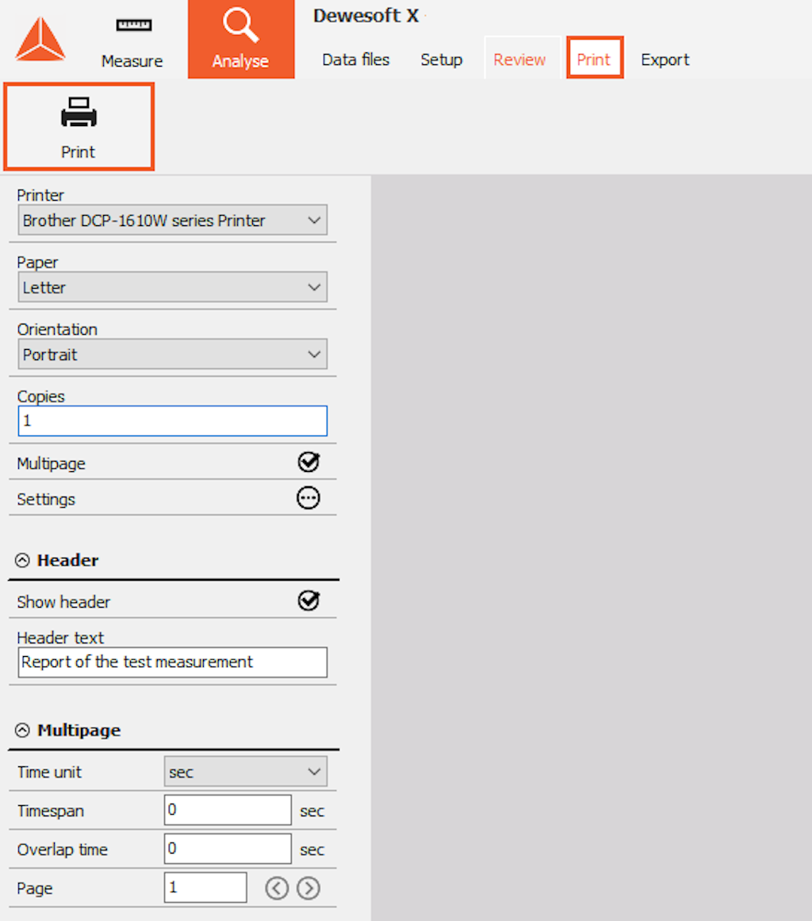812x921 pixels.
Task: Click the Show header label
Action: pos(63,602)
